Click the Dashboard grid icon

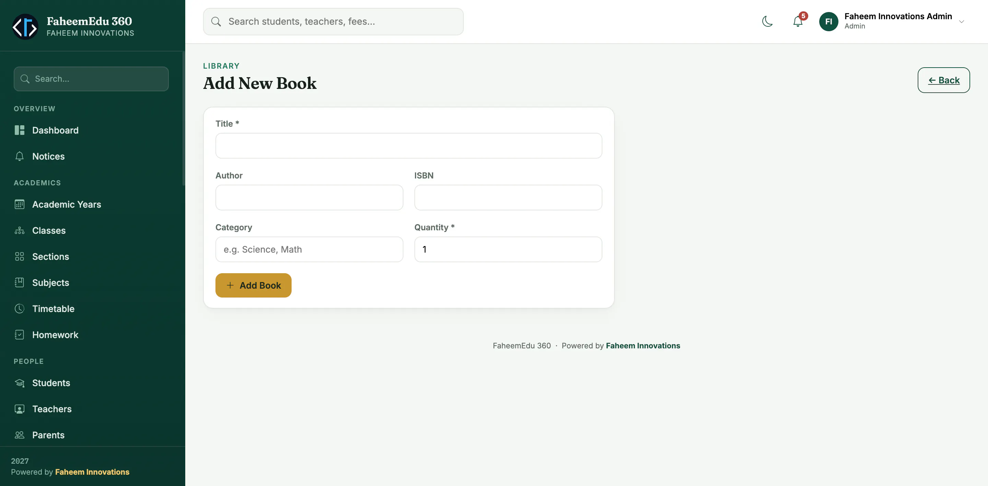click(x=20, y=130)
